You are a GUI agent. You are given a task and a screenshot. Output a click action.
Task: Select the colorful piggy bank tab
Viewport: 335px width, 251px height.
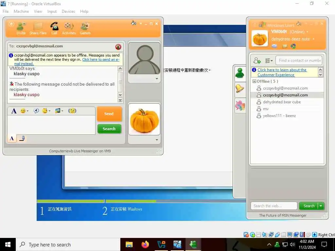point(240,106)
